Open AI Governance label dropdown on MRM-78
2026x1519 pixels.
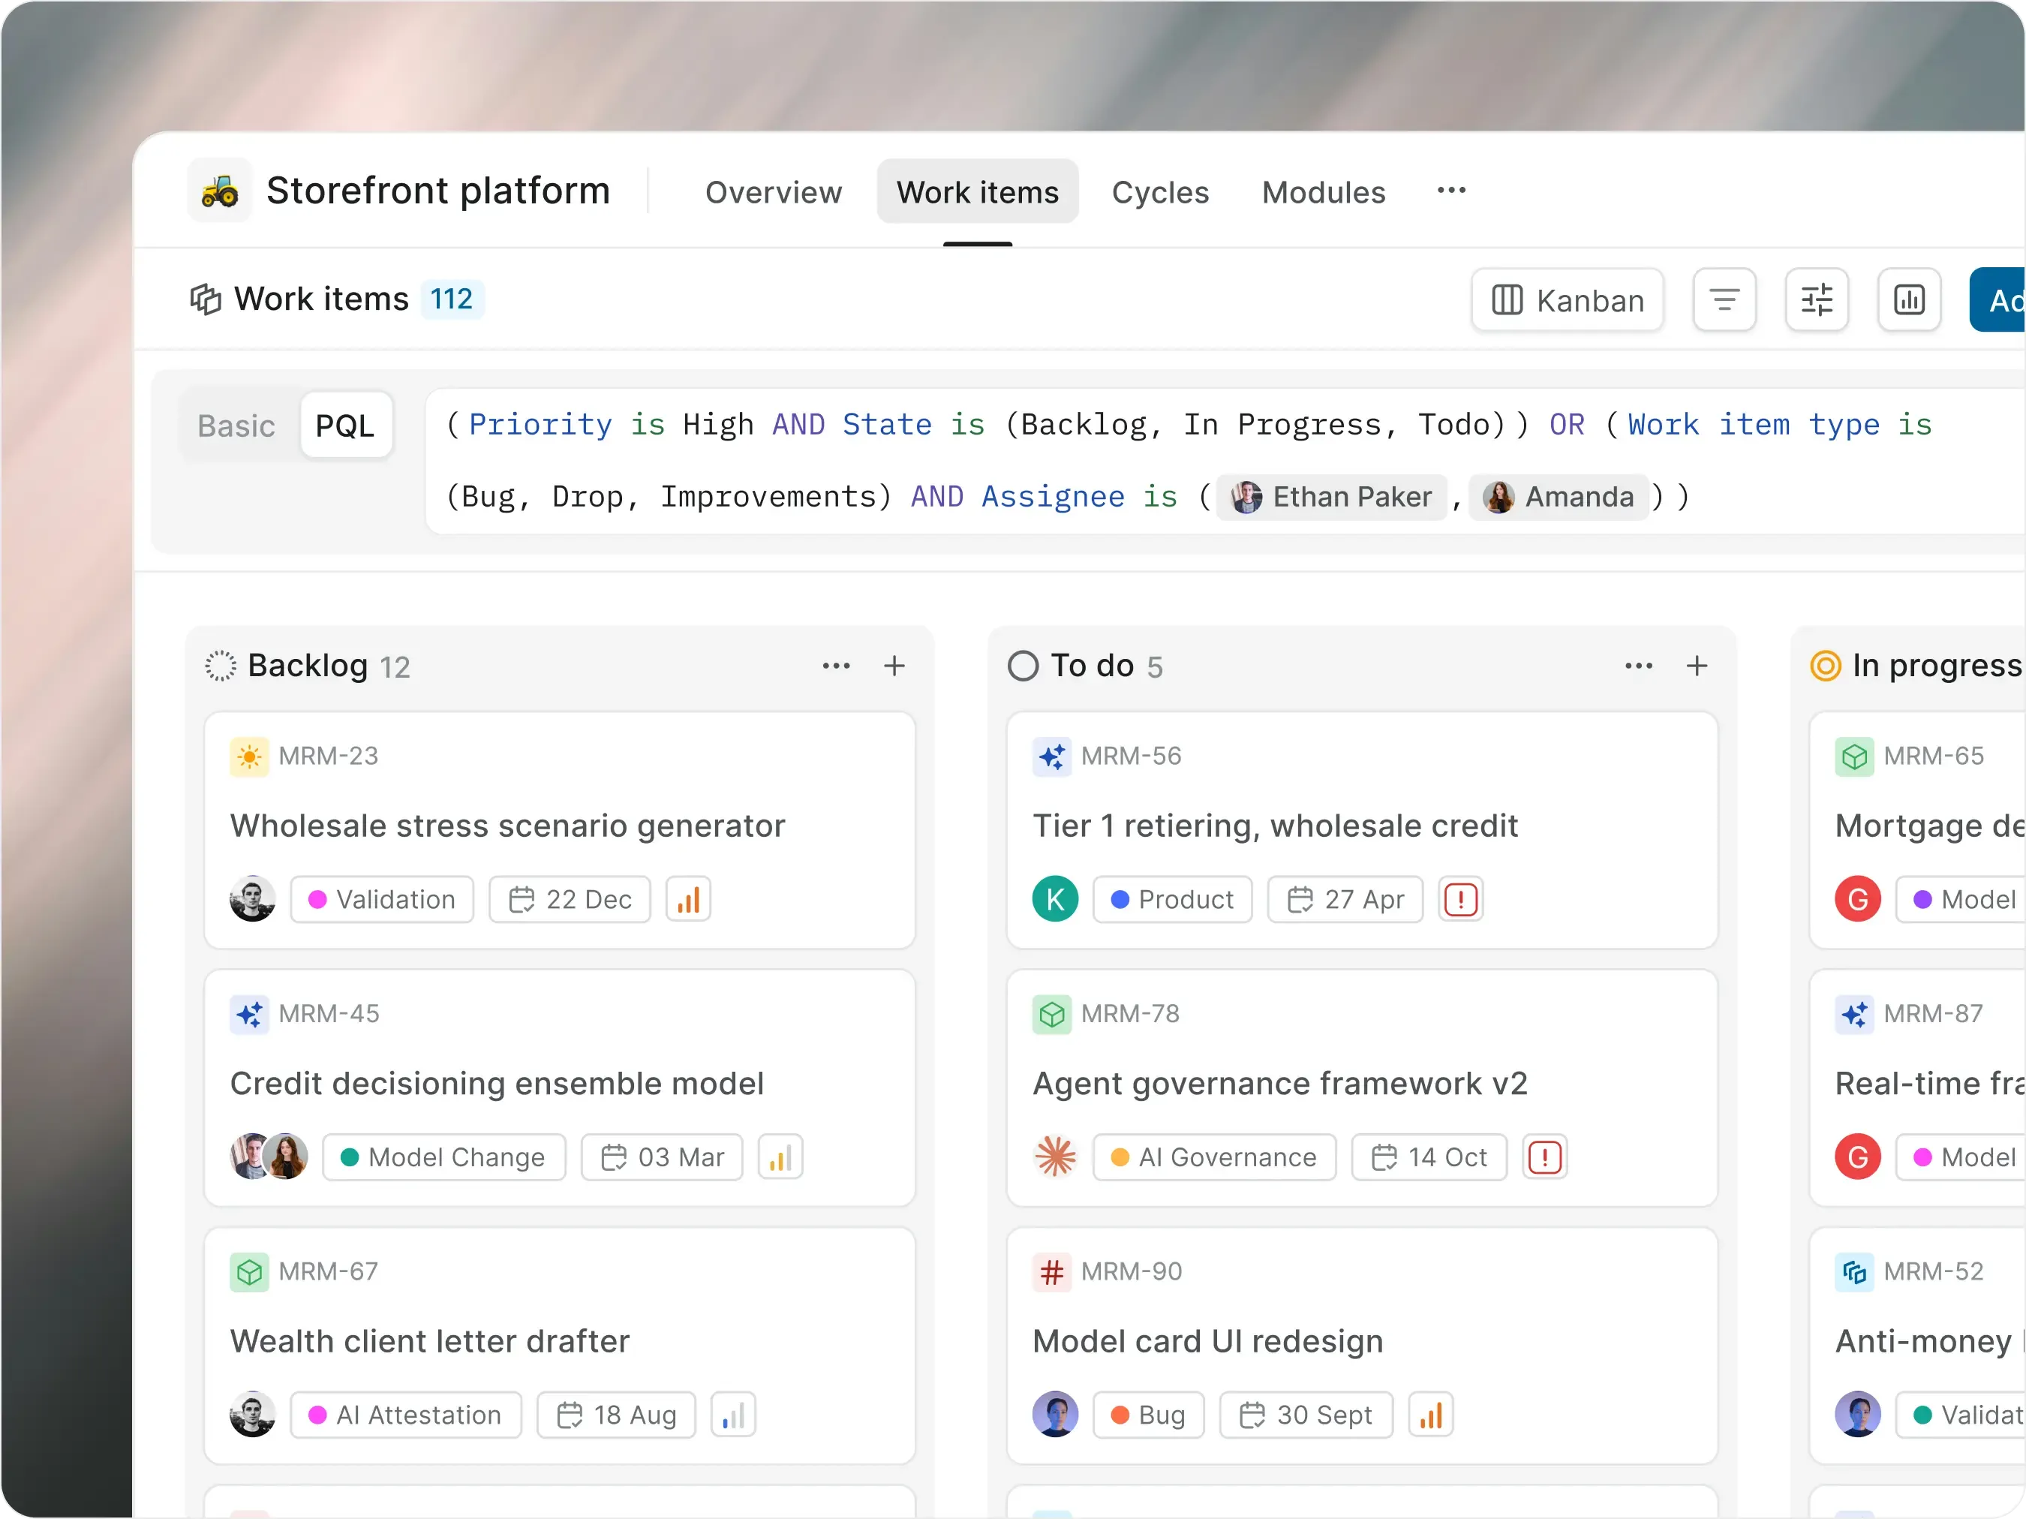point(1215,1157)
